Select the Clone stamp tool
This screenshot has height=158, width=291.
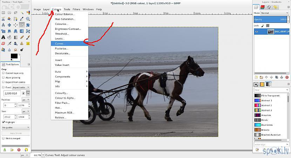coord(22,43)
